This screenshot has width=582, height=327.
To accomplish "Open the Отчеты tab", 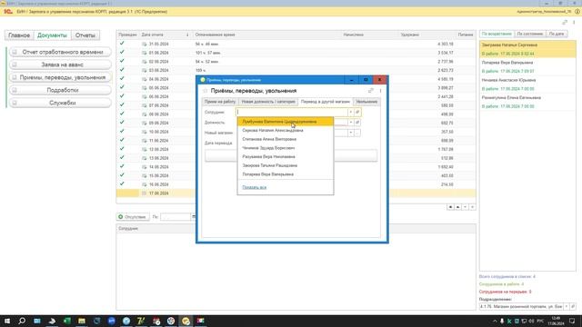I will pyautogui.click(x=85, y=35).
